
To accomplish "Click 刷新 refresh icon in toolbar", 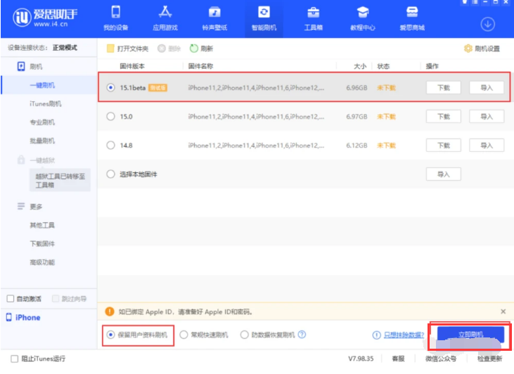I will pos(193,49).
